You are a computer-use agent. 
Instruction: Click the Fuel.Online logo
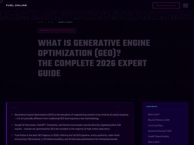pos(16,5)
